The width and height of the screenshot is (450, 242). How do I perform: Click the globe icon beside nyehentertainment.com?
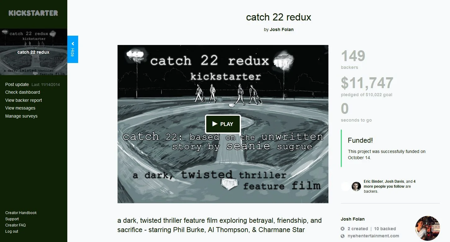[343, 236]
